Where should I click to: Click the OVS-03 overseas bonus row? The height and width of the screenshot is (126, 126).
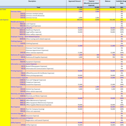click(x=68, y=18)
